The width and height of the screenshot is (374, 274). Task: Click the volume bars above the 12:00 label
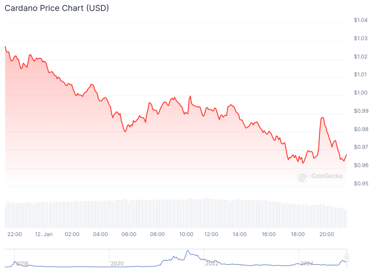[x=211, y=213]
